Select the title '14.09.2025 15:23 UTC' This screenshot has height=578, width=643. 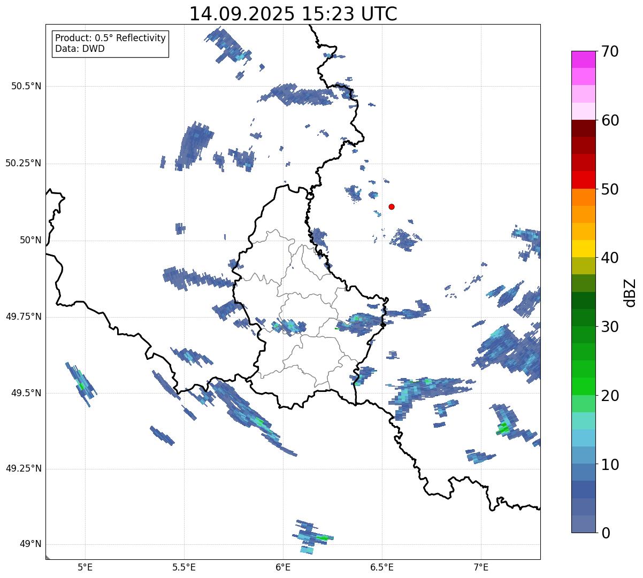pos(293,13)
